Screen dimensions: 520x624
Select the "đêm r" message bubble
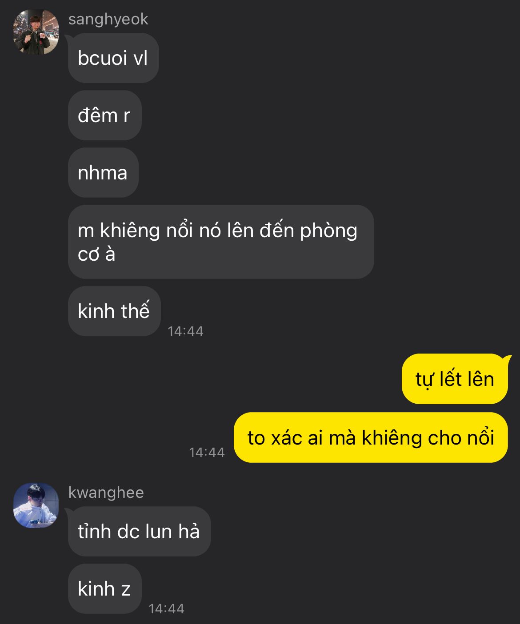coord(104,115)
